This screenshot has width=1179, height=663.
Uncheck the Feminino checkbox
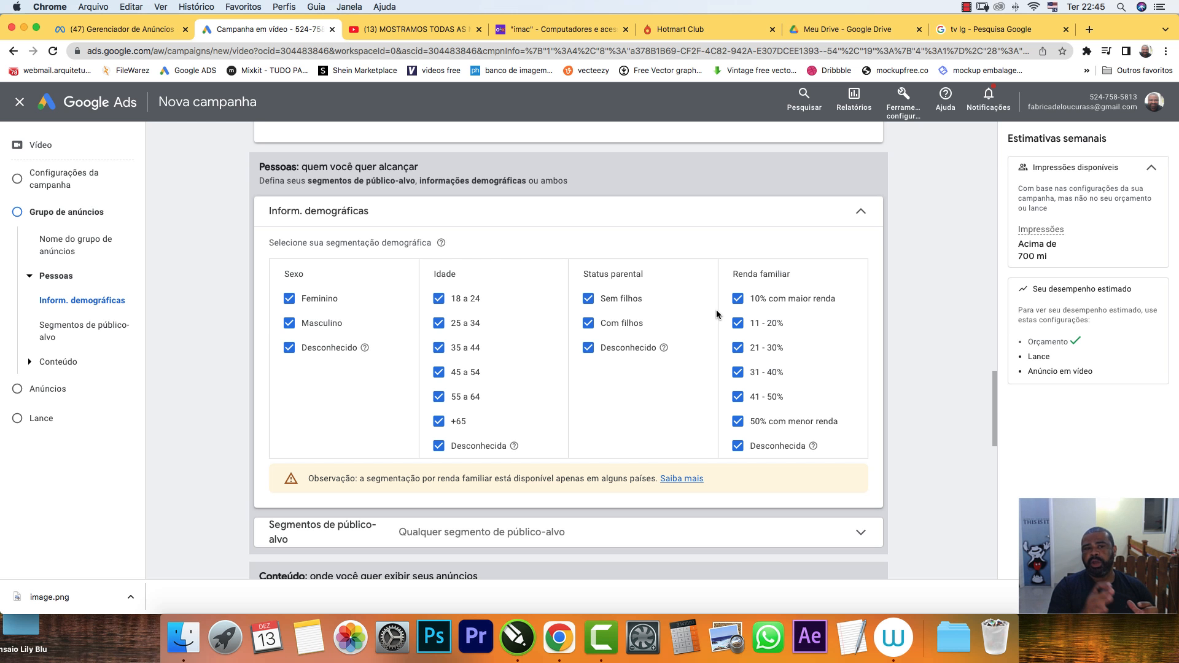289,298
